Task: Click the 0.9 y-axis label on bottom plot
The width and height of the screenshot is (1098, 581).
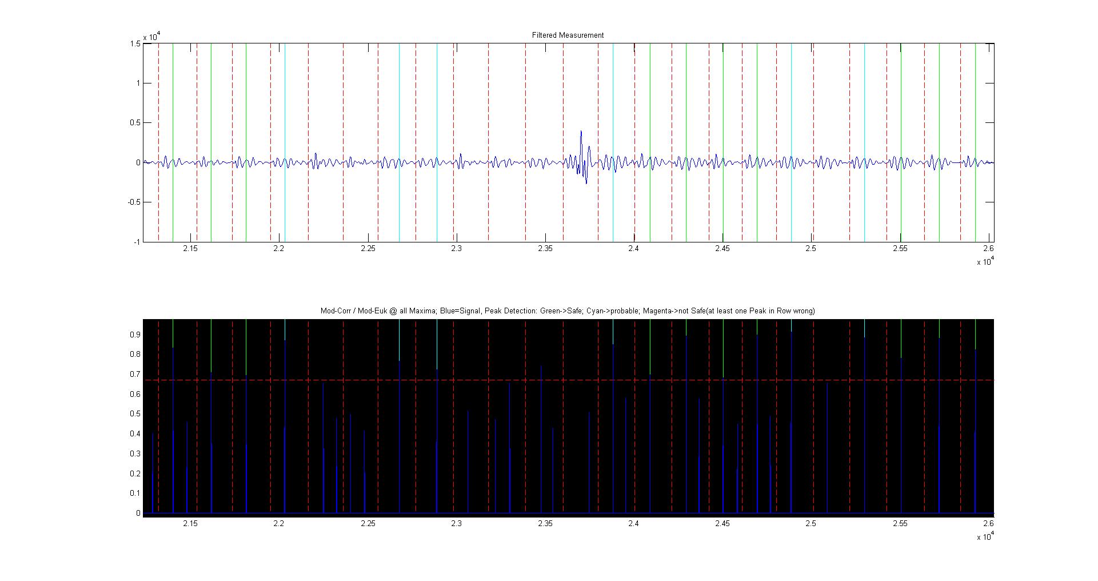Action: point(135,335)
